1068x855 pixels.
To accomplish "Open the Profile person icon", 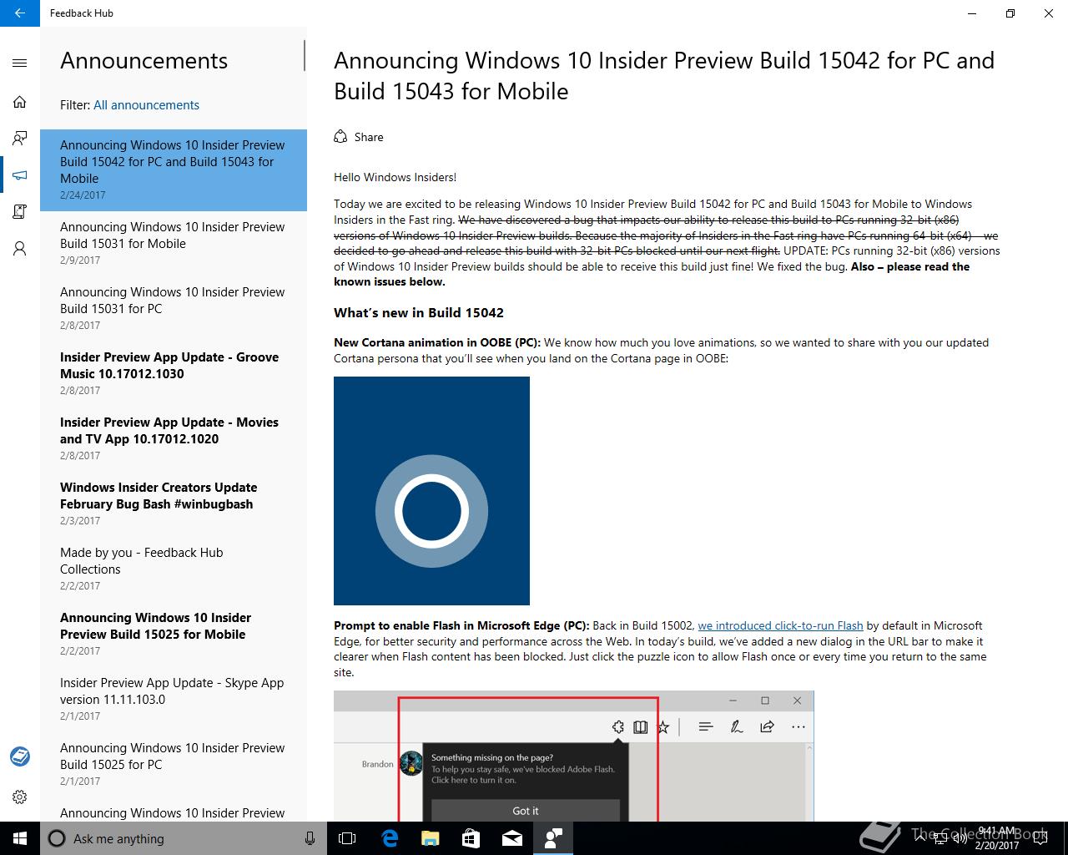I will 20,249.
